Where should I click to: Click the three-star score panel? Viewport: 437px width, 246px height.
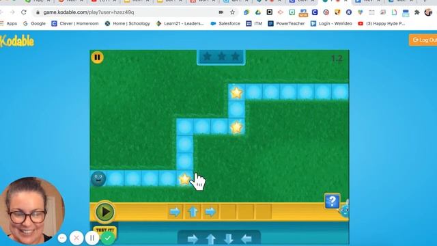point(221,57)
